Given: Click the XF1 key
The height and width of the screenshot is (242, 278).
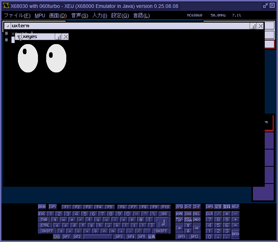Looking at the screenshot, I should pyautogui.click(x=67, y=237).
